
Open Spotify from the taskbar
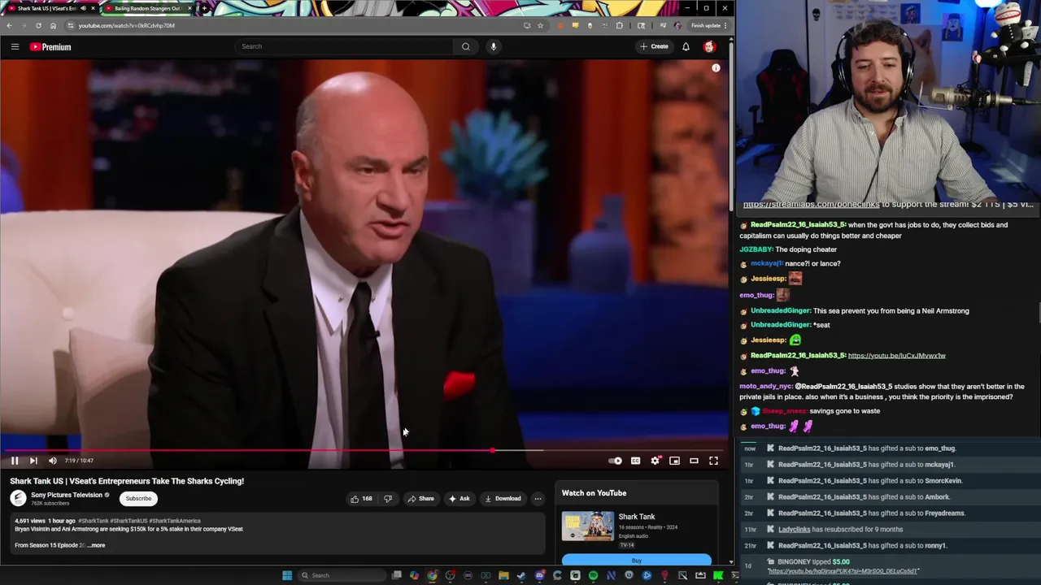pyautogui.click(x=593, y=575)
